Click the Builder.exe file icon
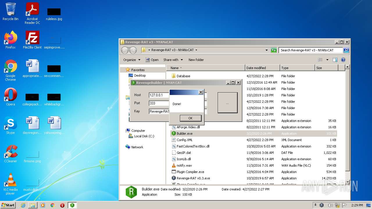Viewport: 372px width, 209px height. (x=174, y=134)
